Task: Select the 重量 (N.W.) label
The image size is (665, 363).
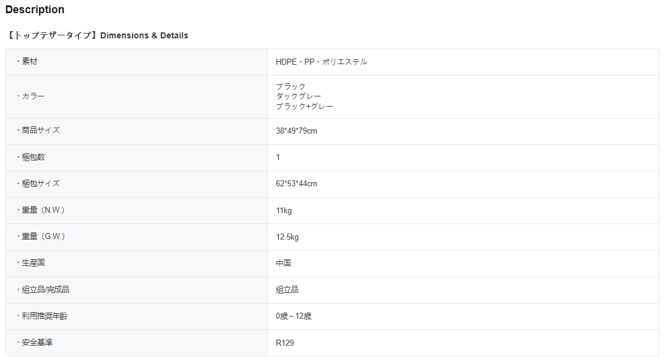Action: 43,210
